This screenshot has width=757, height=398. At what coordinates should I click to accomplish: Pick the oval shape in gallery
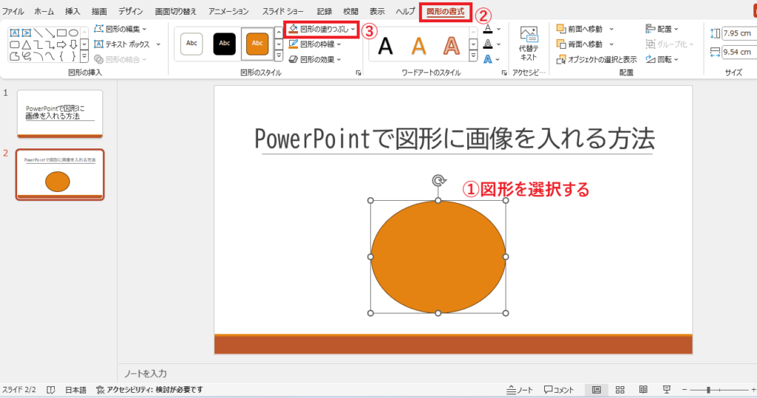tap(73, 32)
